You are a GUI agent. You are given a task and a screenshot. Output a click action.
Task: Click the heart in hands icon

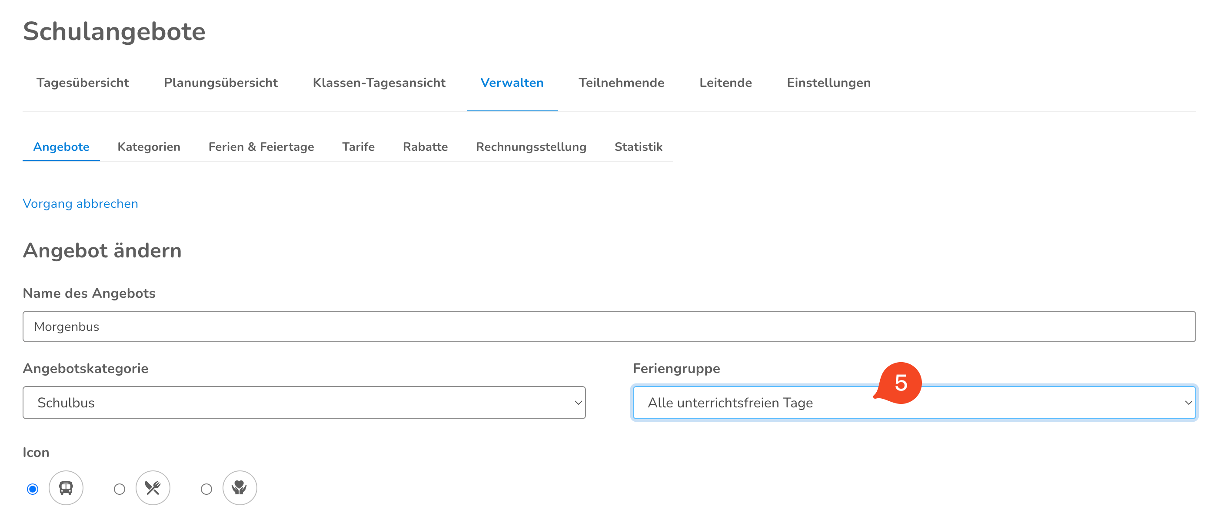pos(239,488)
